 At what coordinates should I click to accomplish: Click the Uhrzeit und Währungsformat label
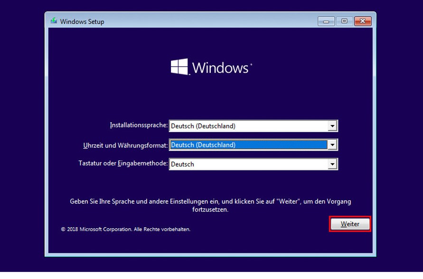click(x=125, y=145)
